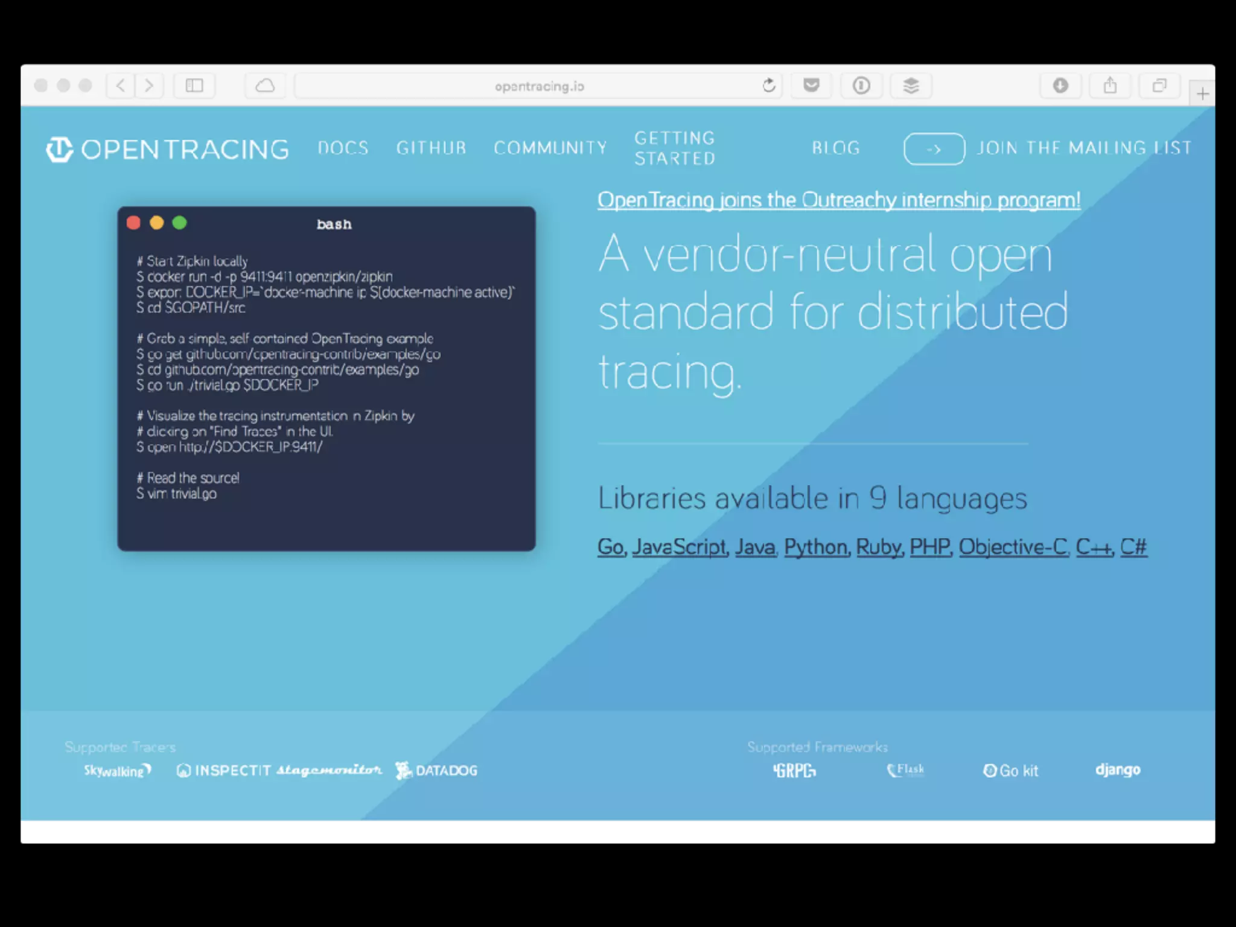This screenshot has height=927, width=1236.
Task: Click Join the Mailing List arrow button
Action: (x=934, y=149)
